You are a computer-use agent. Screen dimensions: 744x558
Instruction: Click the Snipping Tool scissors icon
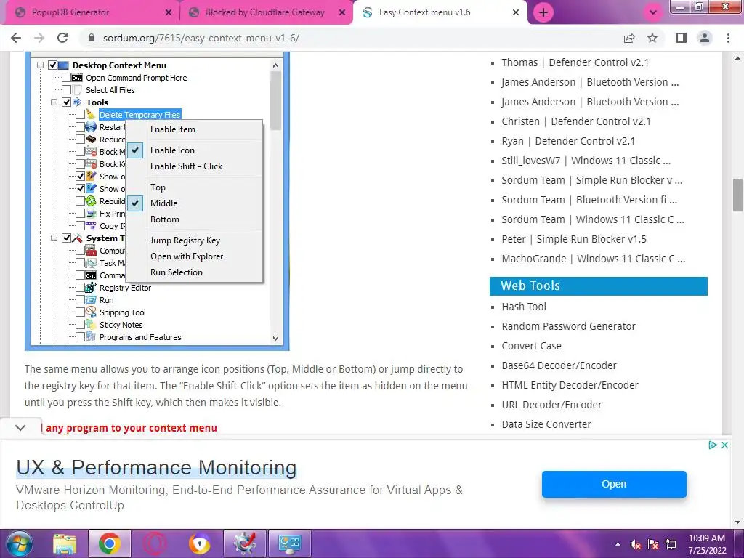(91, 312)
